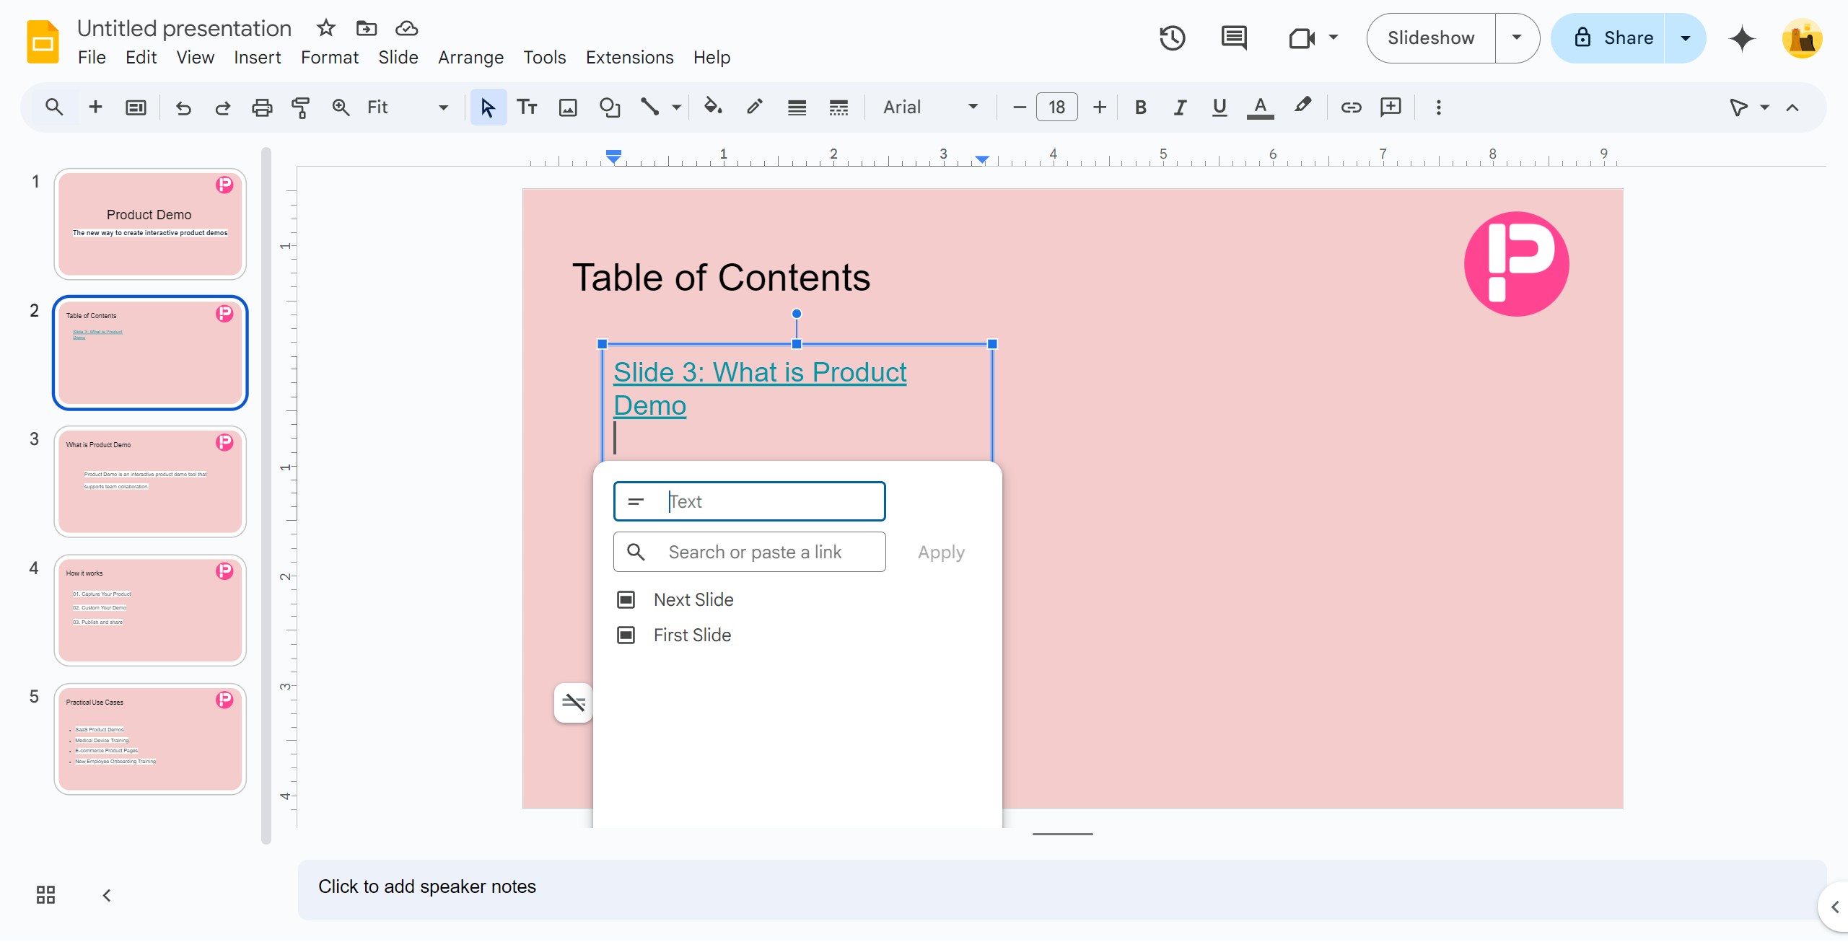Click Search or paste a link field

point(749,552)
